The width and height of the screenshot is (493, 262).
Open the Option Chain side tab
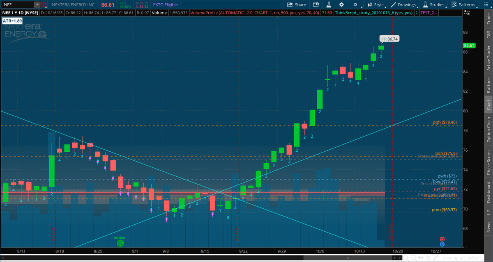488,130
